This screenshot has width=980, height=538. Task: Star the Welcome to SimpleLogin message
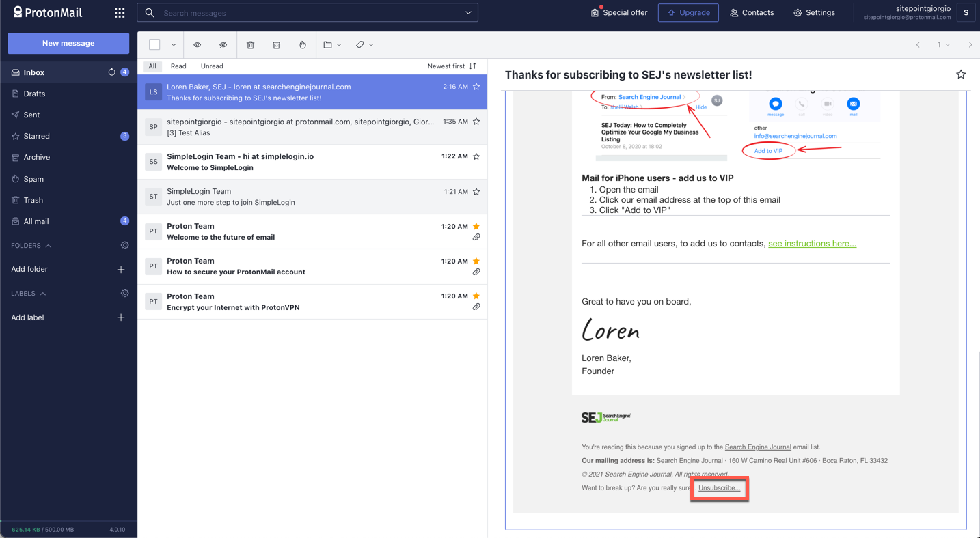[x=476, y=156]
